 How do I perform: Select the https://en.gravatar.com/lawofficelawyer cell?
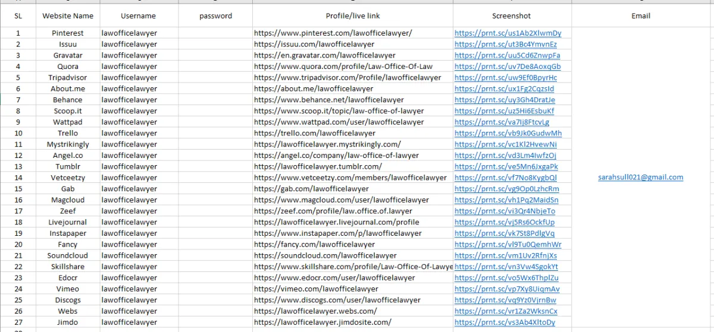(353, 55)
